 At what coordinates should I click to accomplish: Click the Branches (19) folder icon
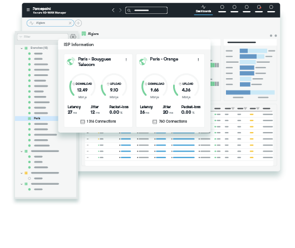click(x=26, y=48)
